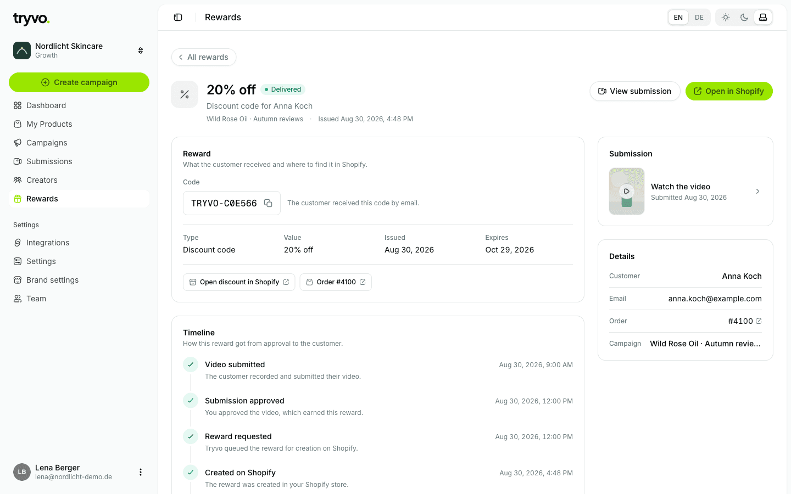
Task: Click the Create campaign button
Action: point(79,82)
